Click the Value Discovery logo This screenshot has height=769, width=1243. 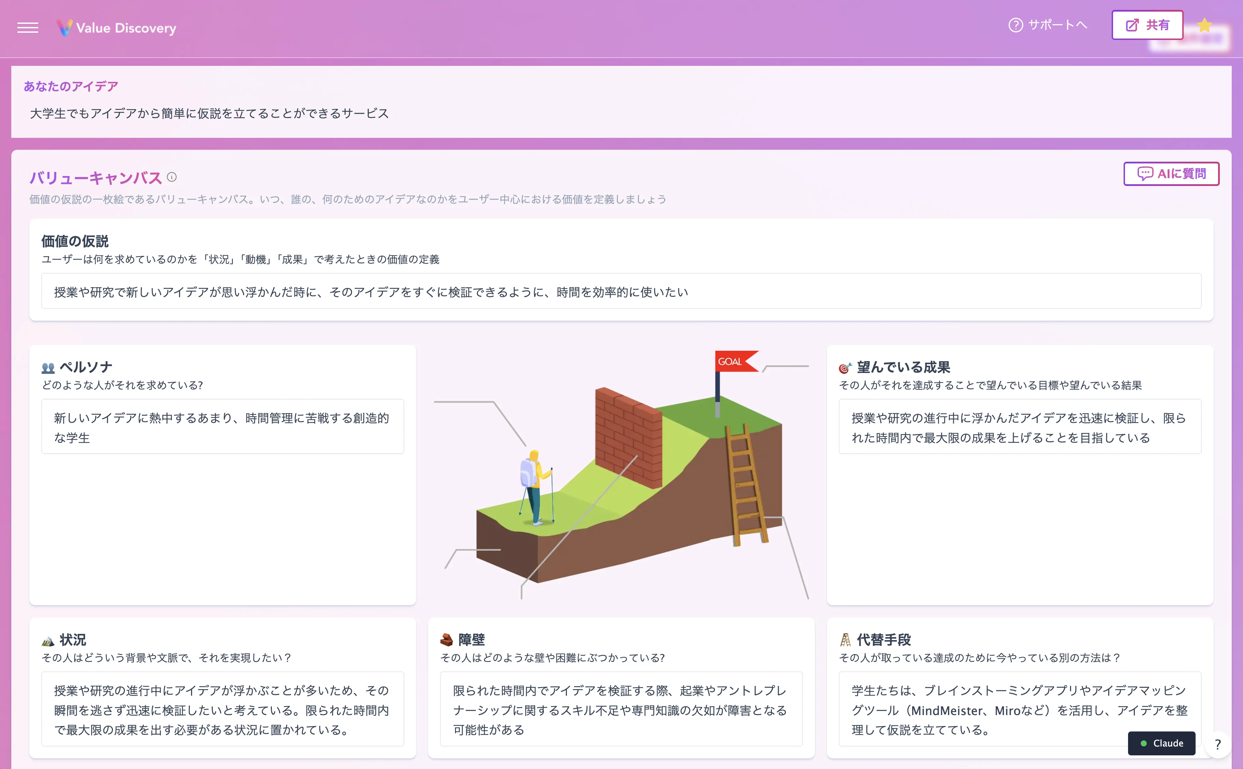[116, 27]
